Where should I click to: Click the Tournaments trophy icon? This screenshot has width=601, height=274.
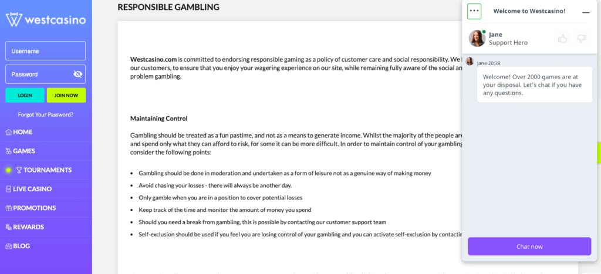point(19,170)
